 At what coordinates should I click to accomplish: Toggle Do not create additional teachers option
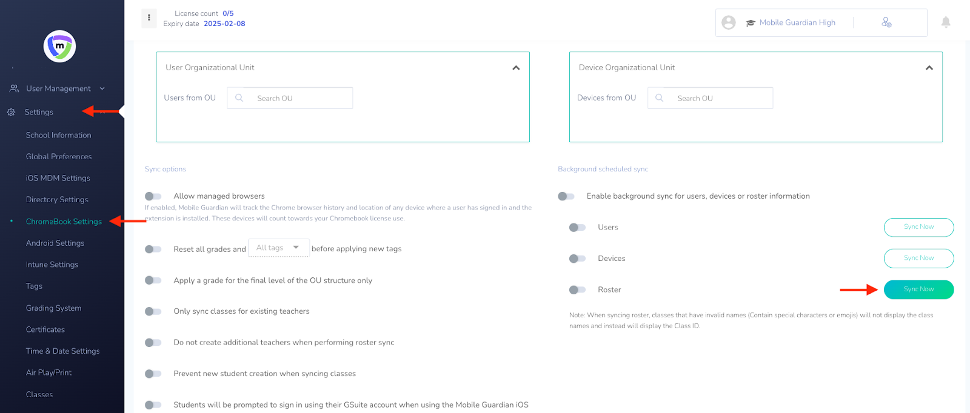[153, 343]
